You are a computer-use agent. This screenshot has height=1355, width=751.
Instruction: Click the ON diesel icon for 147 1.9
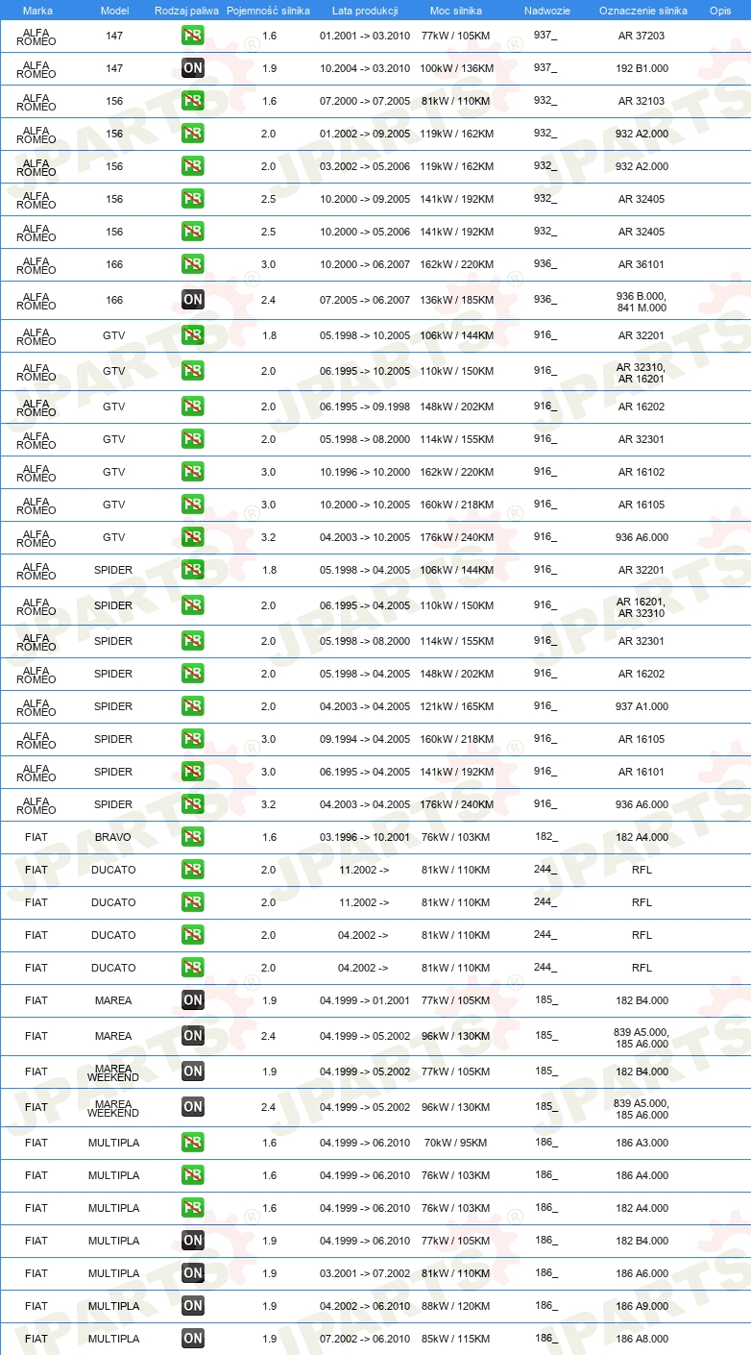(193, 68)
